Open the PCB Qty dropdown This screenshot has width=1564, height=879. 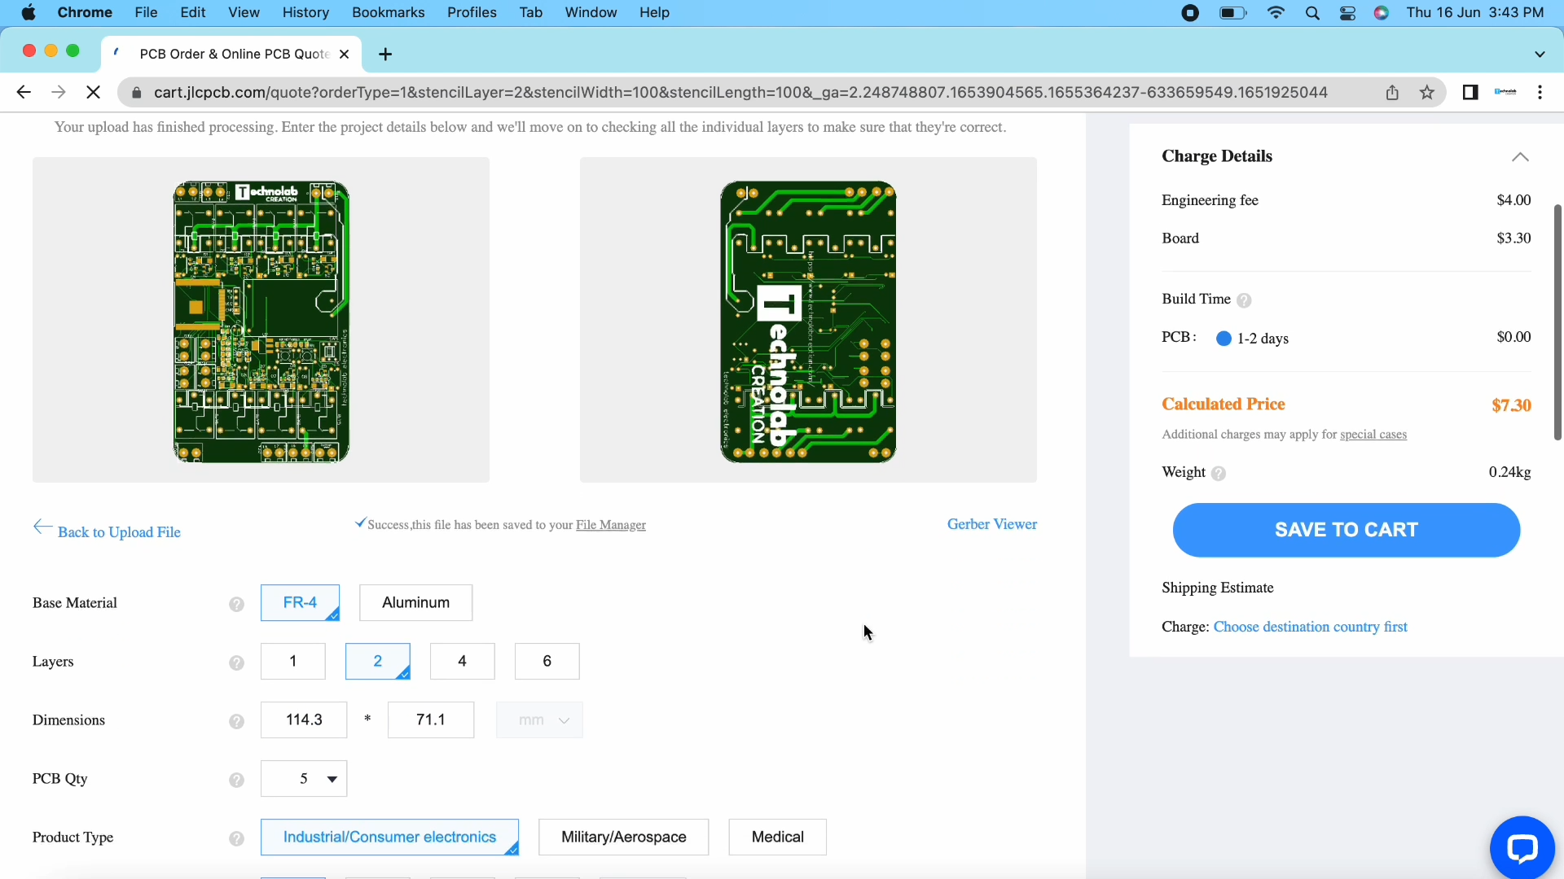pos(304,778)
